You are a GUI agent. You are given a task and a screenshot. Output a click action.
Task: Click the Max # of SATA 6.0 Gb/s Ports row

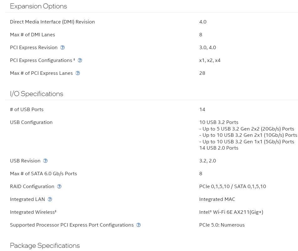[43, 173]
